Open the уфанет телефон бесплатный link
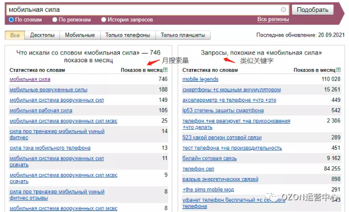349x212 pixels. (234, 203)
